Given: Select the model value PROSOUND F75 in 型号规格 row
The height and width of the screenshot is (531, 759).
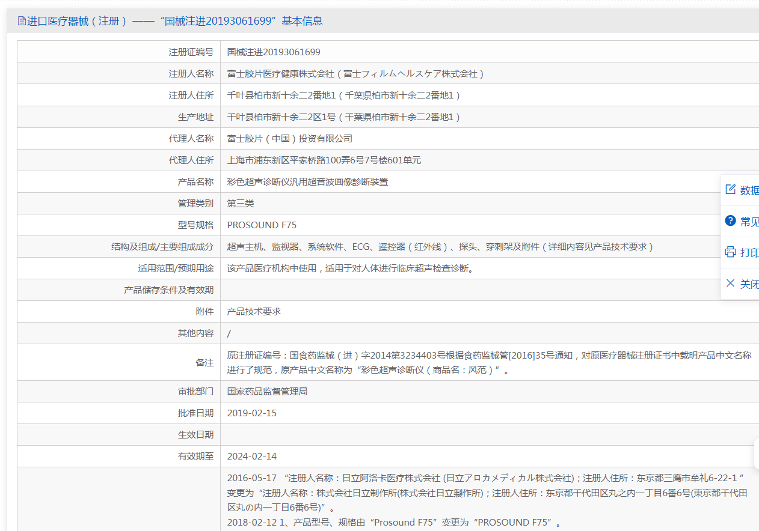Looking at the screenshot, I should (x=262, y=225).
